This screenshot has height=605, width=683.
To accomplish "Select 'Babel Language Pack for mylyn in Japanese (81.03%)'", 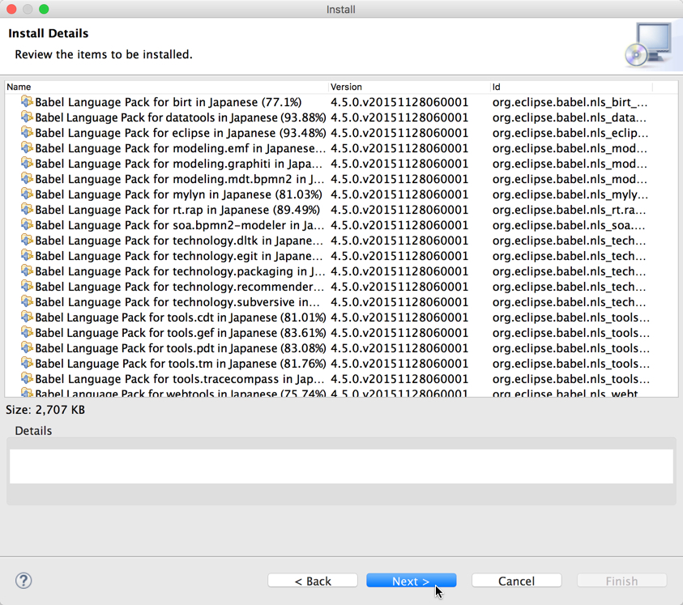I will [x=178, y=194].
